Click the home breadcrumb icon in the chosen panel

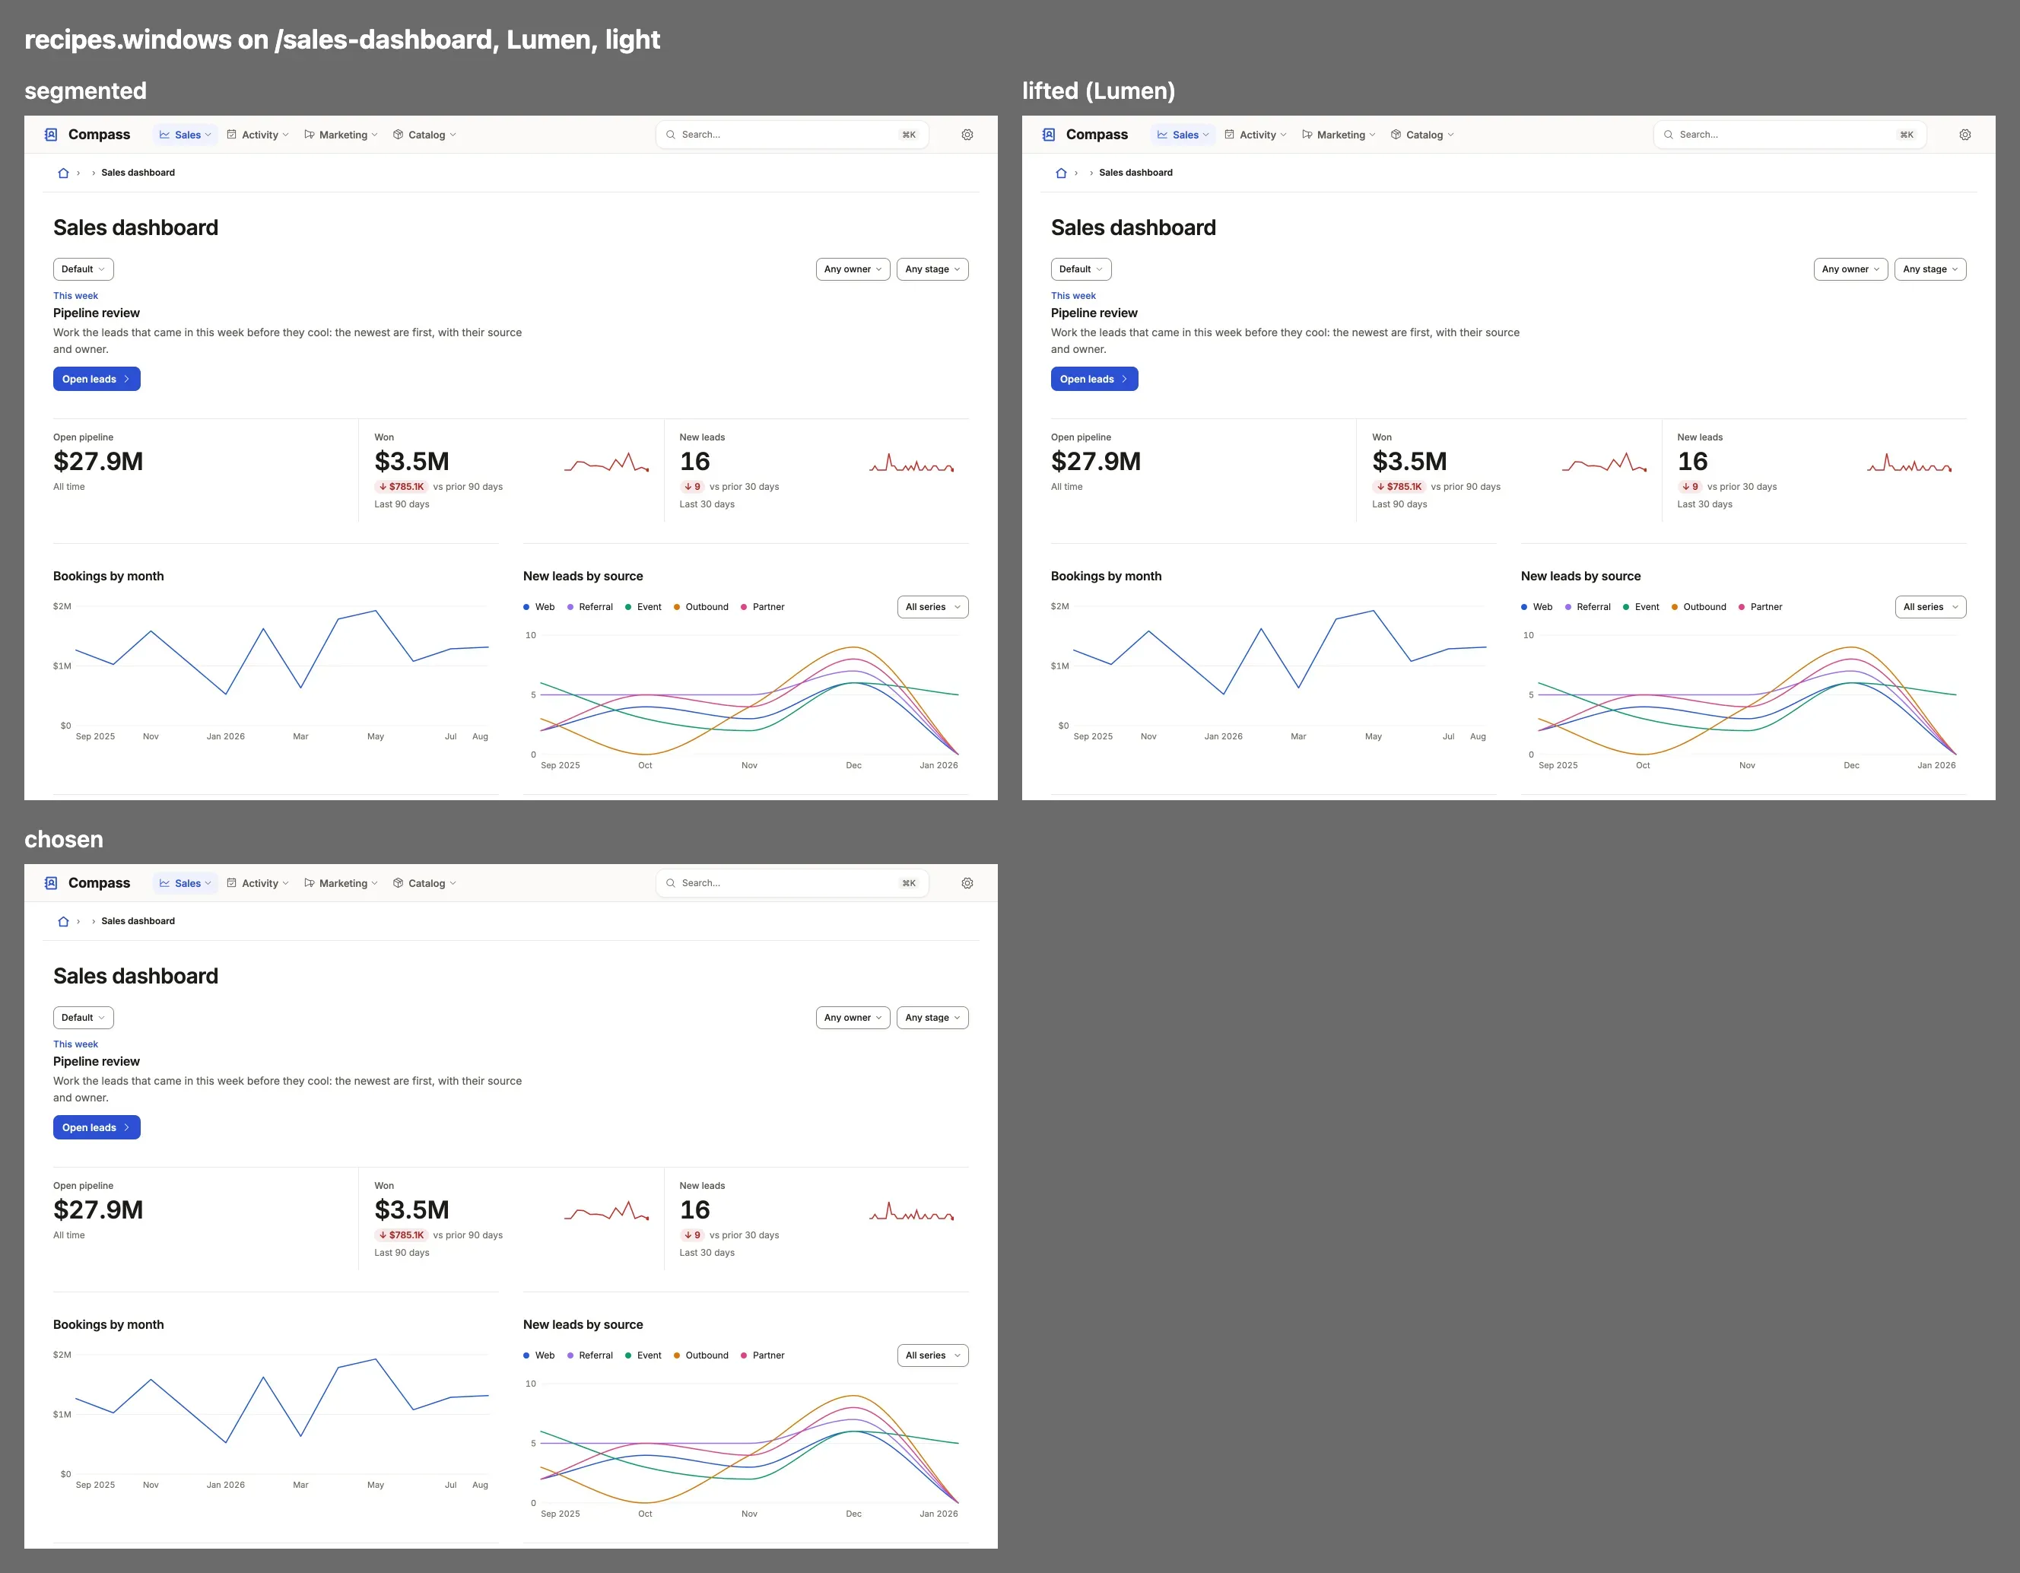point(64,922)
